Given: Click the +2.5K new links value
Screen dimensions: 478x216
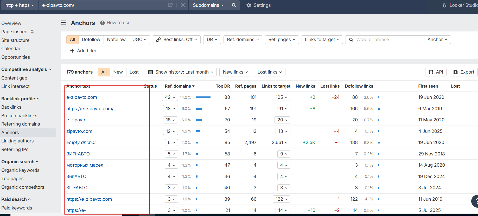Looking at the screenshot, I should click(309, 142).
